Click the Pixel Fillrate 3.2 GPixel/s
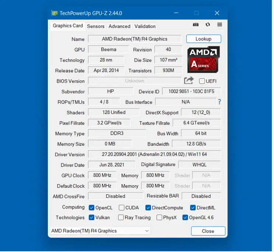 tap(109, 123)
